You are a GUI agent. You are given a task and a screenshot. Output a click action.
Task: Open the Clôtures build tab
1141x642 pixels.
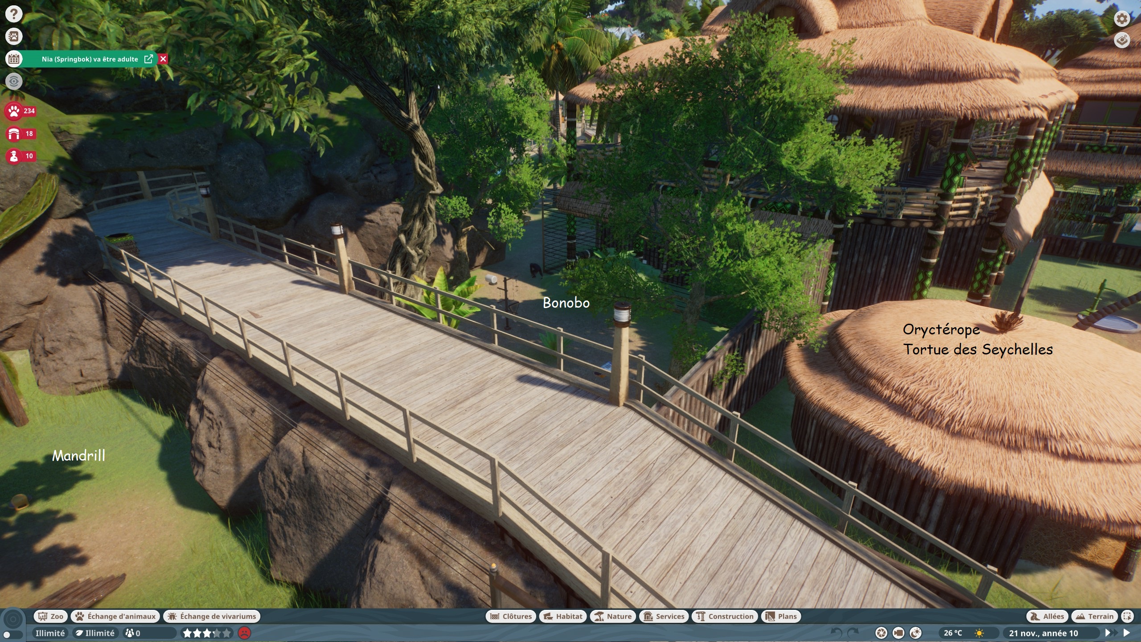pyautogui.click(x=511, y=617)
